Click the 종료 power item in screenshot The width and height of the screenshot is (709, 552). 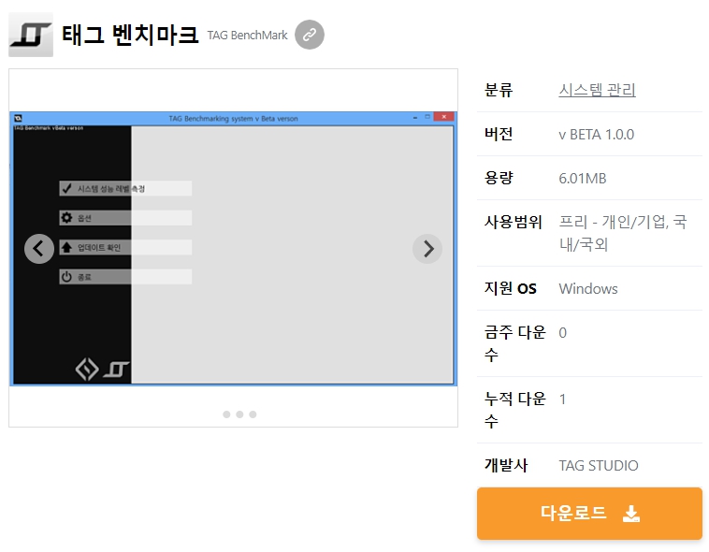[x=125, y=277]
